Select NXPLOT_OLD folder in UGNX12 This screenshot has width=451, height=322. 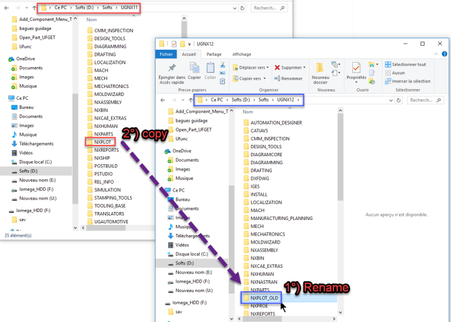[261, 298]
